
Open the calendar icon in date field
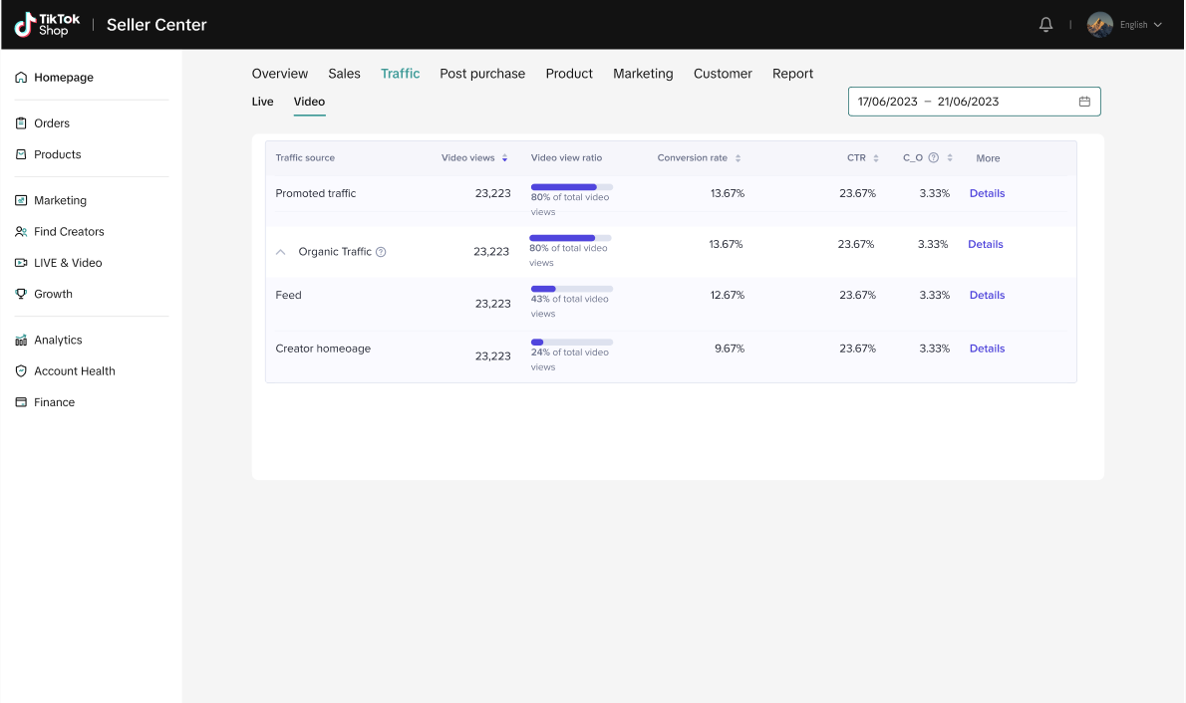pos(1084,102)
